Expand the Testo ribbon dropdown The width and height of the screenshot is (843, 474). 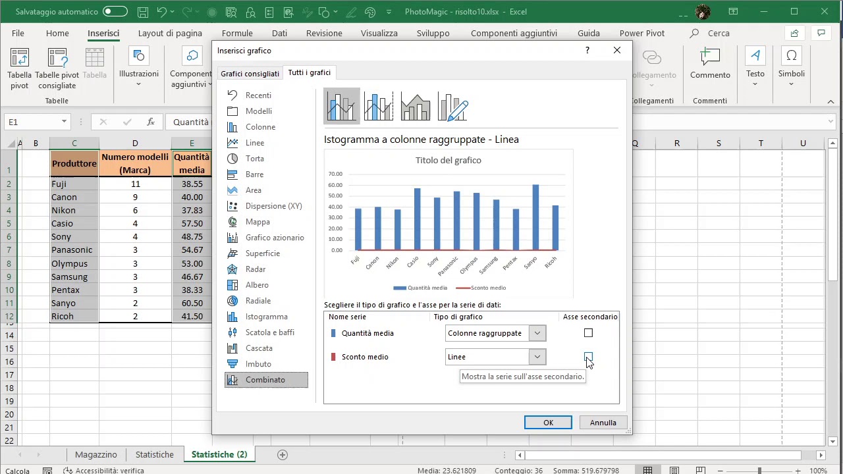coord(755,84)
